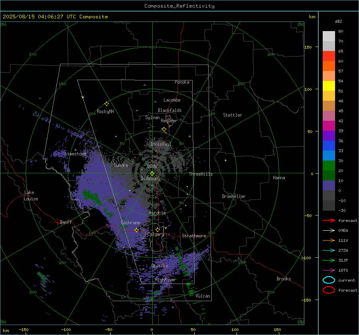Click the 80 dBZ color swatch
The image size is (359, 335).
pos(329,36)
